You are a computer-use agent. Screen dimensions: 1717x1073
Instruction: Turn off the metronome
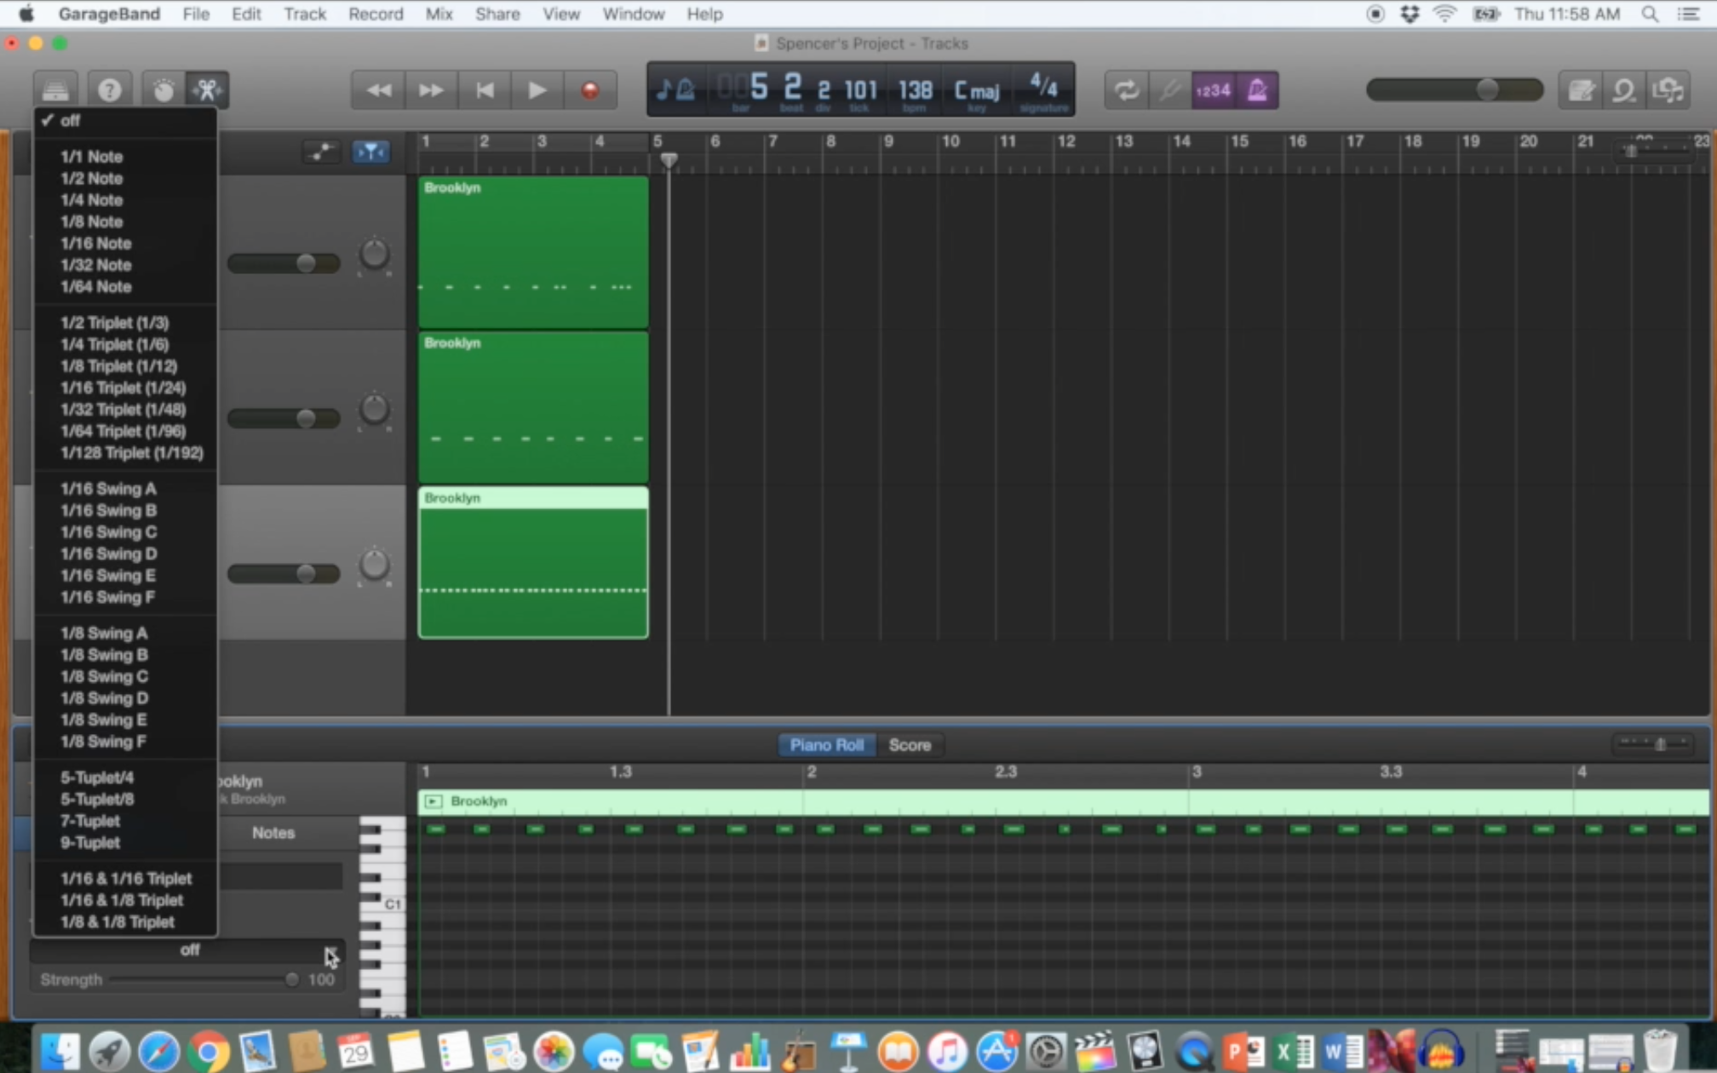1258,89
